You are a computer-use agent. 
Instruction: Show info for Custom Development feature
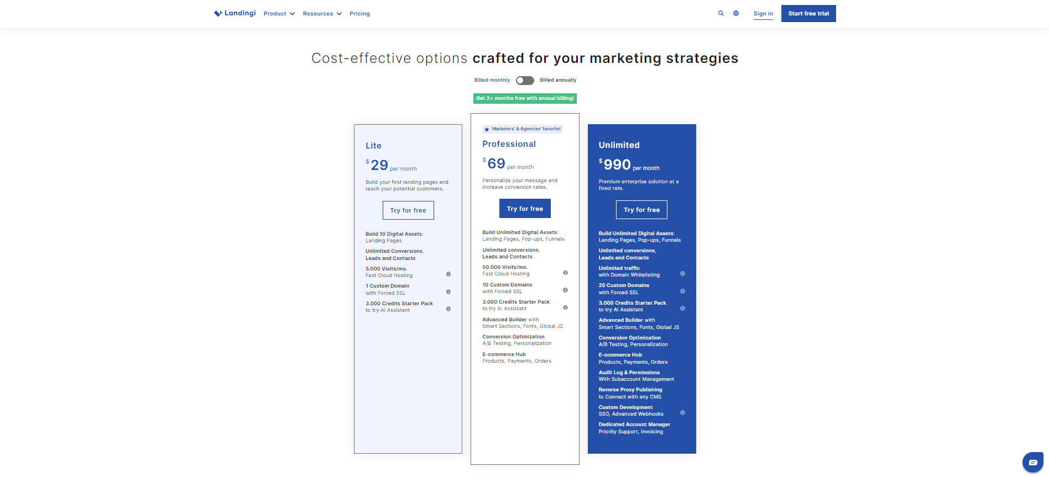click(x=682, y=413)
